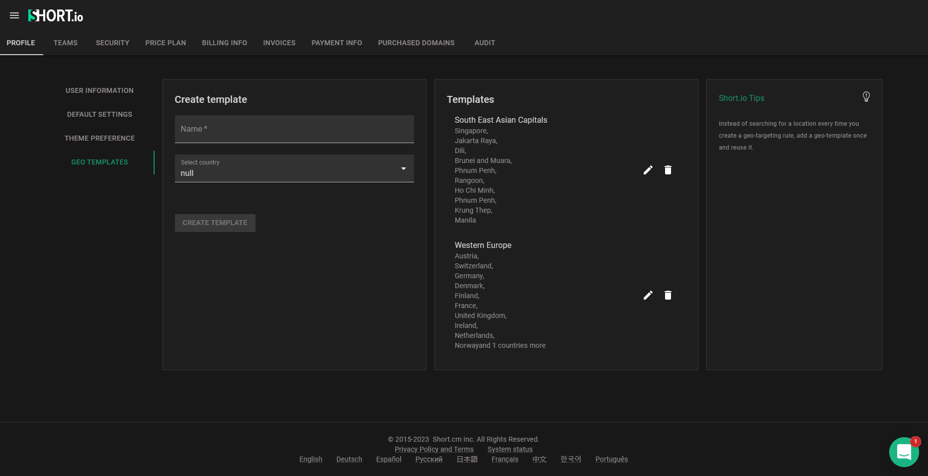The height and width of the screenshot is (476, 928).
Task: Switch language to English
Action: pos(311,459)
